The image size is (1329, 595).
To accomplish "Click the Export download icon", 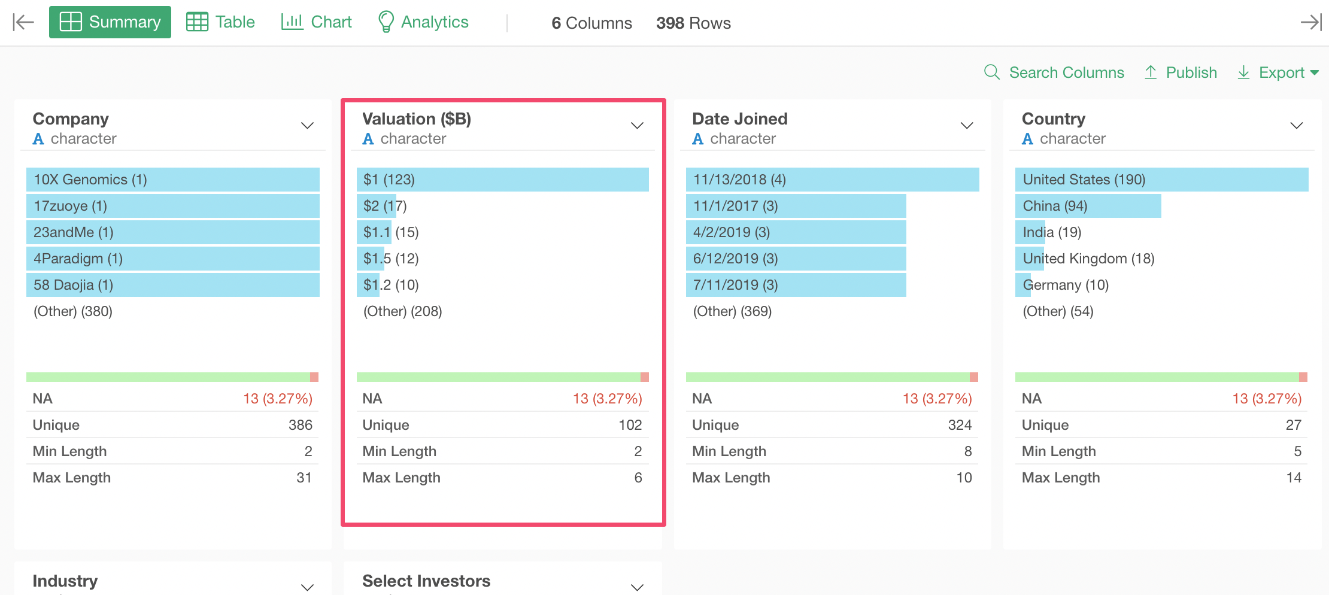I will click(x=1243, y=72).
